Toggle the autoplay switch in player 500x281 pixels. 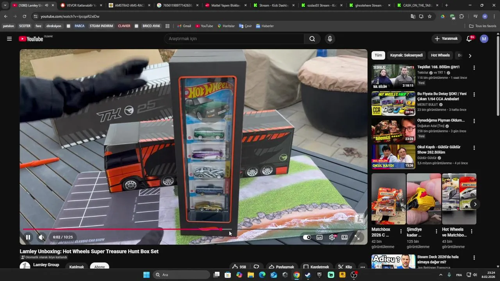point(307,237)
